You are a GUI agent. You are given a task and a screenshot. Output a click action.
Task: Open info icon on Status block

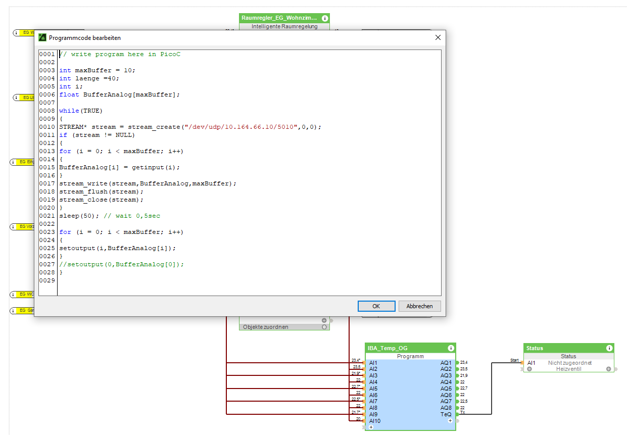[609, 348]
